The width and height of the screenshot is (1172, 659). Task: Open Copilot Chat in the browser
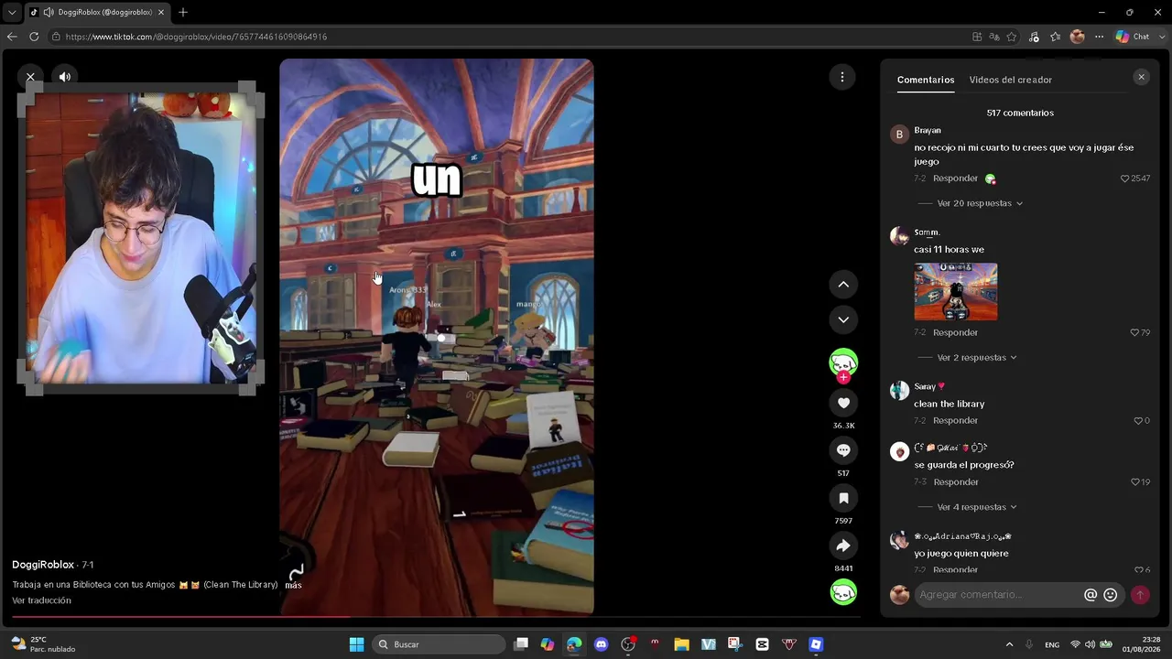click(x=1134, y=37)
